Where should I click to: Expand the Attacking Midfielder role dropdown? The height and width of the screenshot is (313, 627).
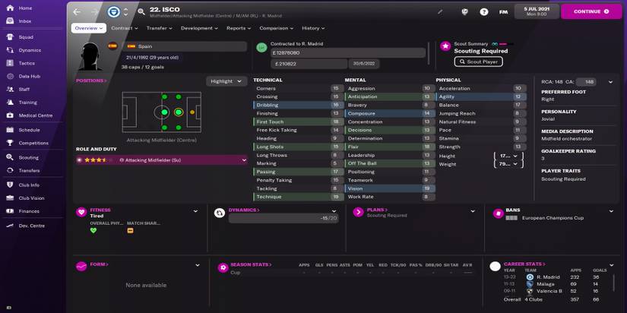244,160
